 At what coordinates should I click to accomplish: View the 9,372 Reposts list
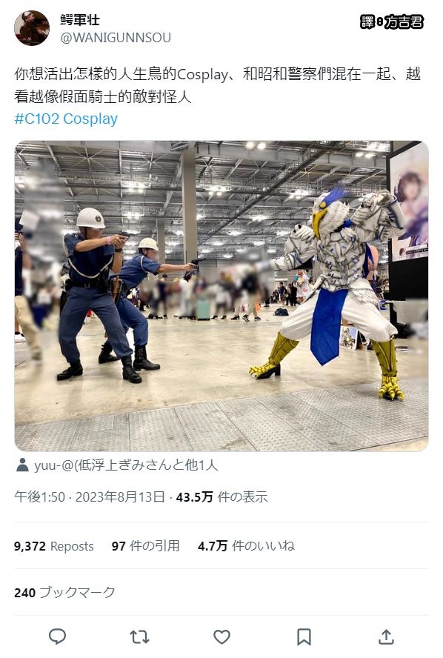pyautogui.click(x=53, y=546)
